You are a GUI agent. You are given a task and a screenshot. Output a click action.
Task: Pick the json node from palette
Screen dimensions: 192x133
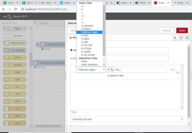(15, 123)
